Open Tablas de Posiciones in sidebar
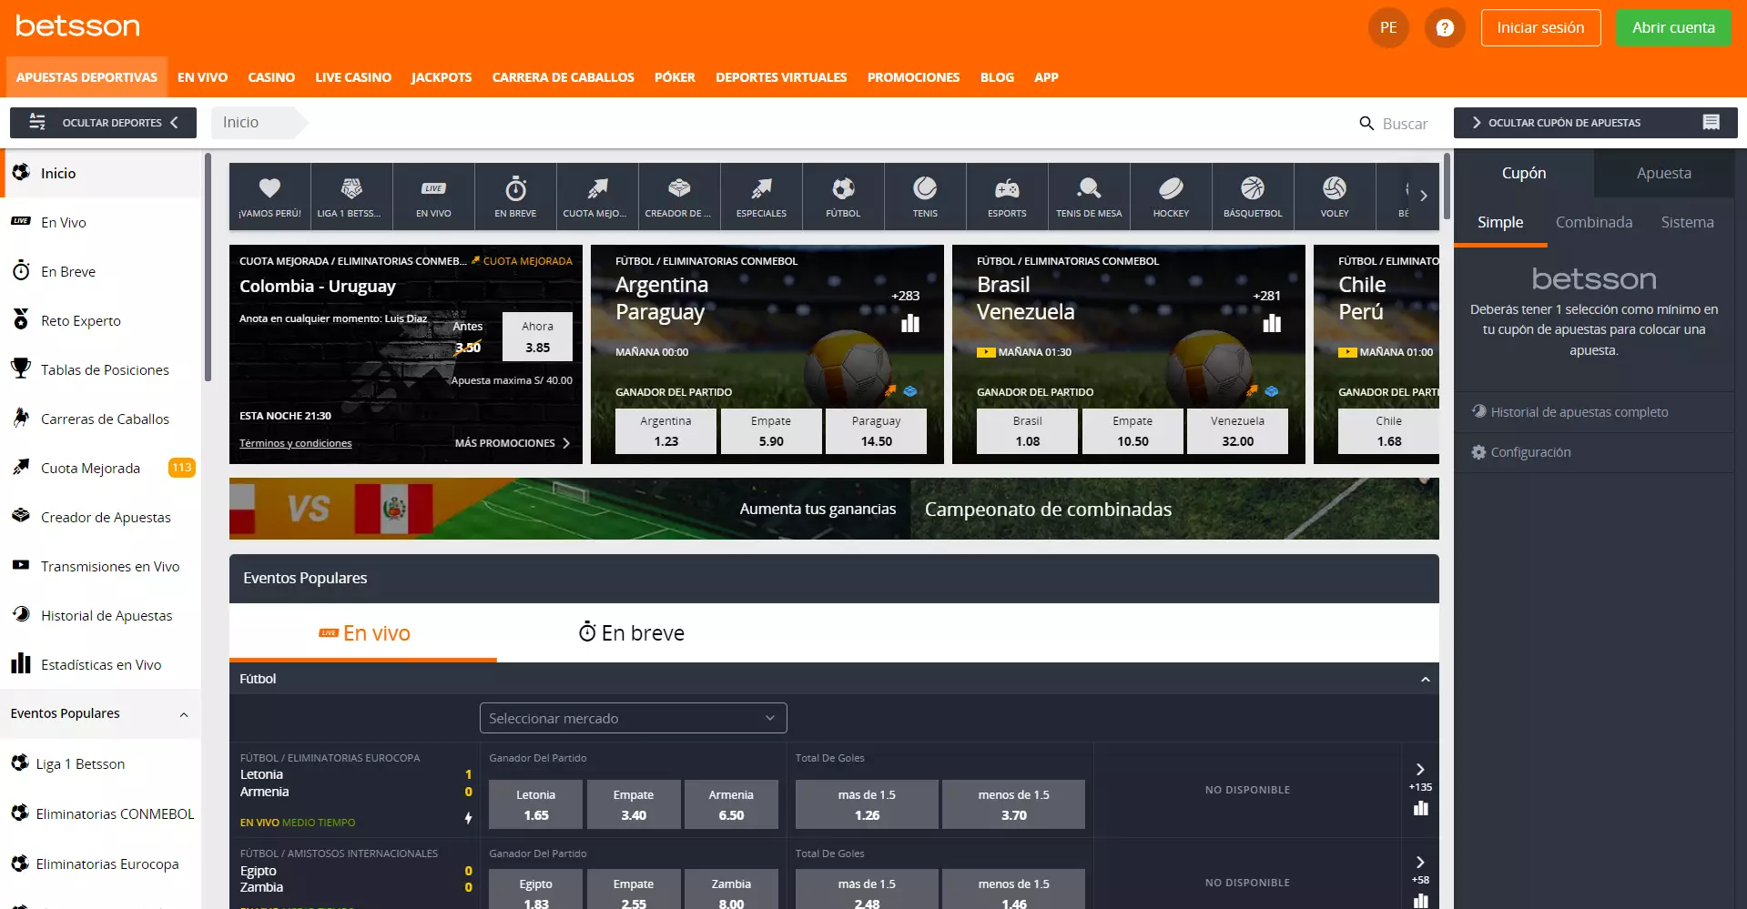1747x909 pixels. tap(100, 369)
